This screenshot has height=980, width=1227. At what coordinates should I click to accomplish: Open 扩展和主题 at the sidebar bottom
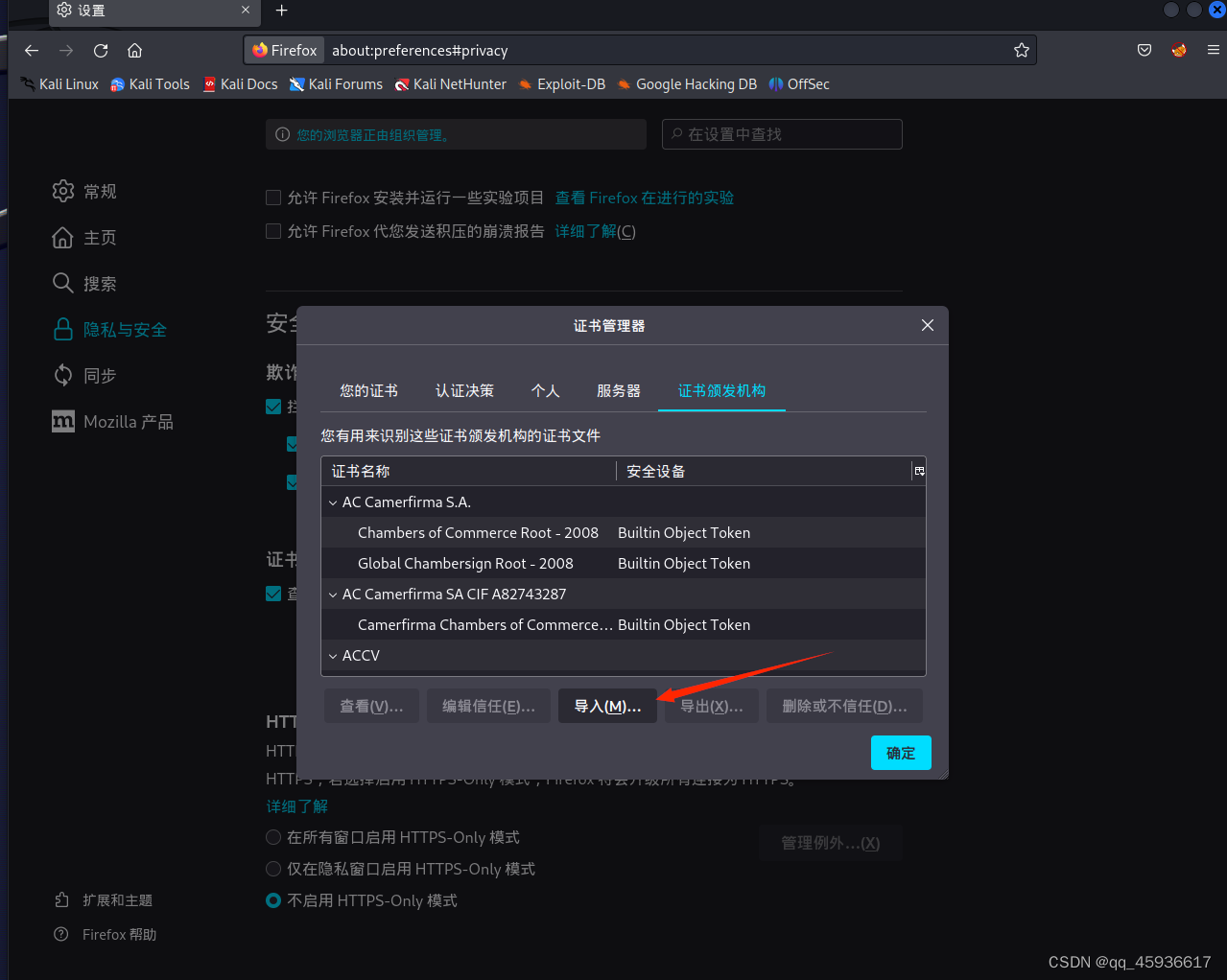click(x=104, y=900)
